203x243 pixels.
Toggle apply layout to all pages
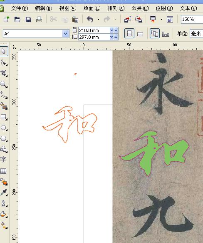(x=155, y=33)
